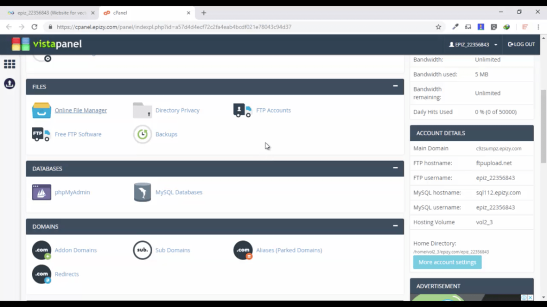This screenshot has height=307, width=547.
Task: Open the phpMyAdmin link
Action: click(x=72, y=192)
